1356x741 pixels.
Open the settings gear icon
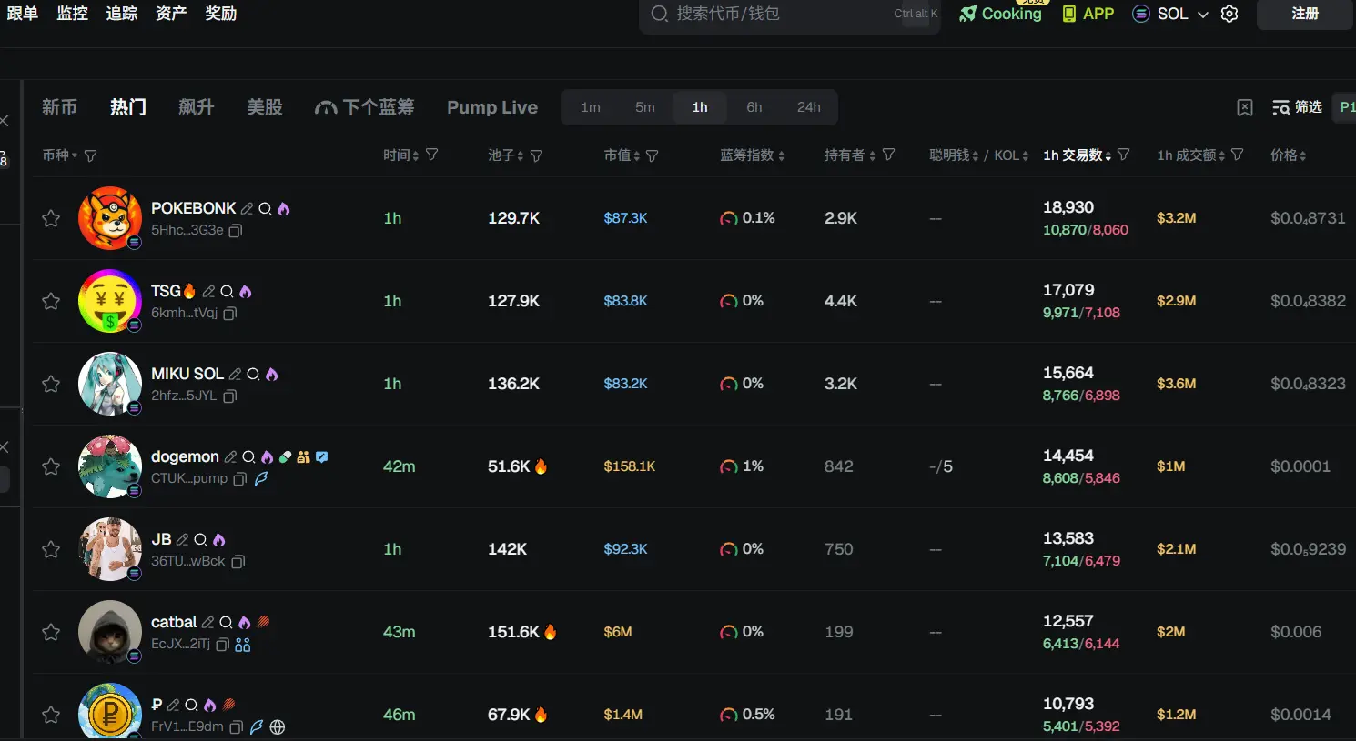tap(1230, 14)
